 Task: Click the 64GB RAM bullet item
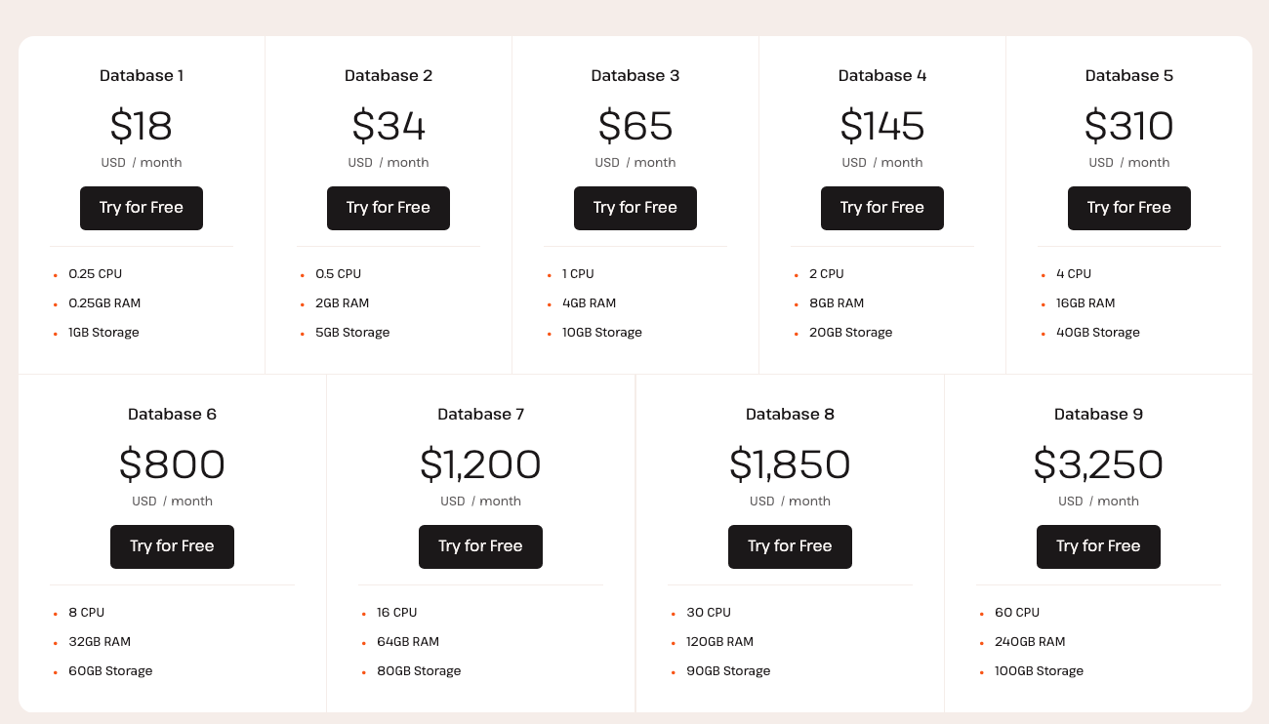pyautogui.click(x=408, y=642)
